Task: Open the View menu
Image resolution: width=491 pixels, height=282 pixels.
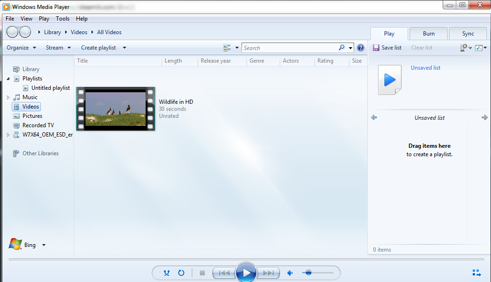Action: pyautogui.click(x=26, y=18)
